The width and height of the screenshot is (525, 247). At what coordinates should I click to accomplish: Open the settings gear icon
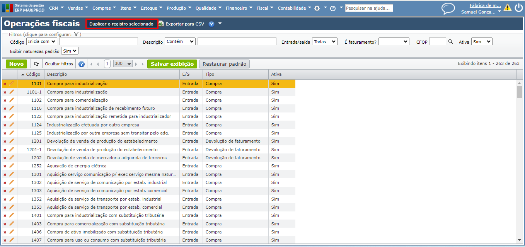[x=317, y=8]
